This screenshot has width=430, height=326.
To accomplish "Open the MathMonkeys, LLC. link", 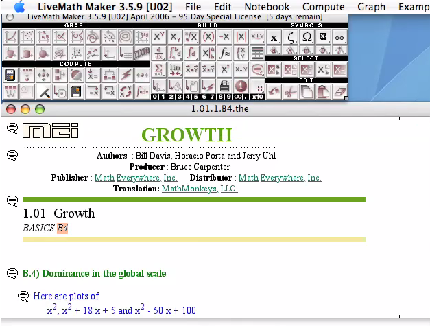I will pyautogui.click(x=200, y=189).
